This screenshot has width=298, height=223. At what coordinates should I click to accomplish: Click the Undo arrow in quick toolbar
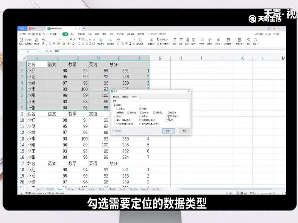click(44, 34)
